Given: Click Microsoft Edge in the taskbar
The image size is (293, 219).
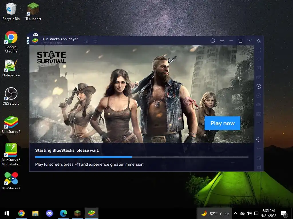Looking at the screenshot, I should (x=64, y=213).
